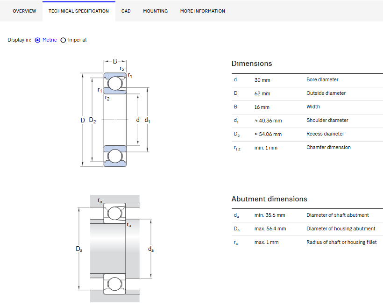The height and width of the screenshot is (307, 383).
Task: Click the "Outside diameter" label
Action: tap(326, 93)
